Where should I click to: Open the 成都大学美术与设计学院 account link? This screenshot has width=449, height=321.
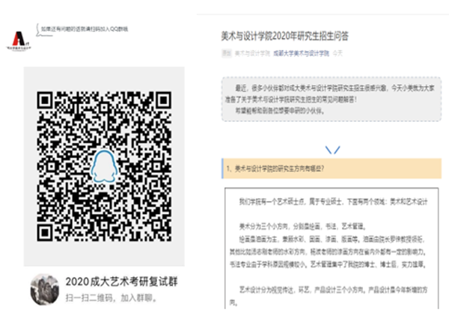(x=302, y=54)
